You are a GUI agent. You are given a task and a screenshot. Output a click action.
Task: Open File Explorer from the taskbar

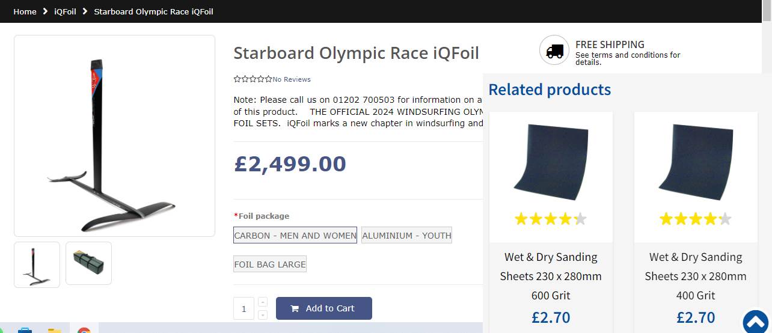pyautogui.click(x=54, y=330)
